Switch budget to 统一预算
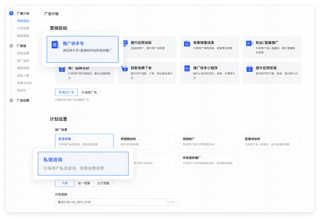The image size is (320, 218). [84, 183]
